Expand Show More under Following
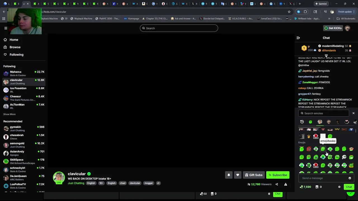This screenshot has height=201, width=358. point(10,114)
